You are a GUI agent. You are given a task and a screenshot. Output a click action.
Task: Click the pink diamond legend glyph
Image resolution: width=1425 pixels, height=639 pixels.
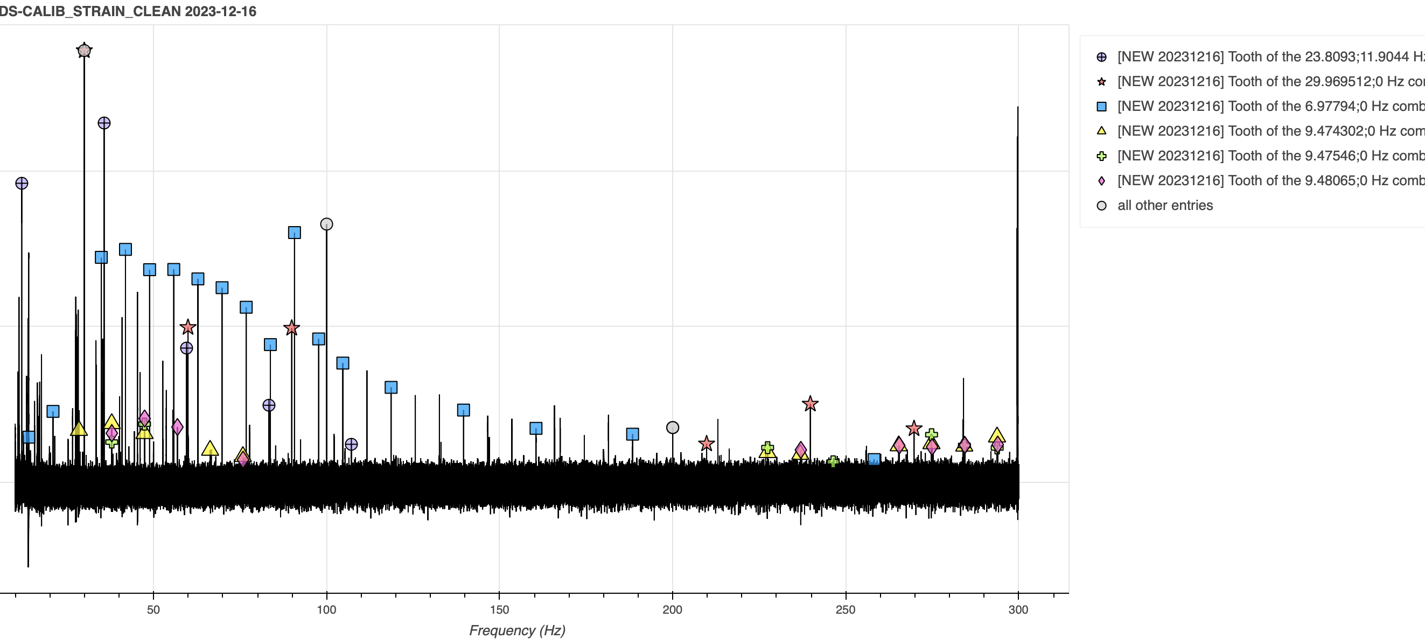(1101, 181)
